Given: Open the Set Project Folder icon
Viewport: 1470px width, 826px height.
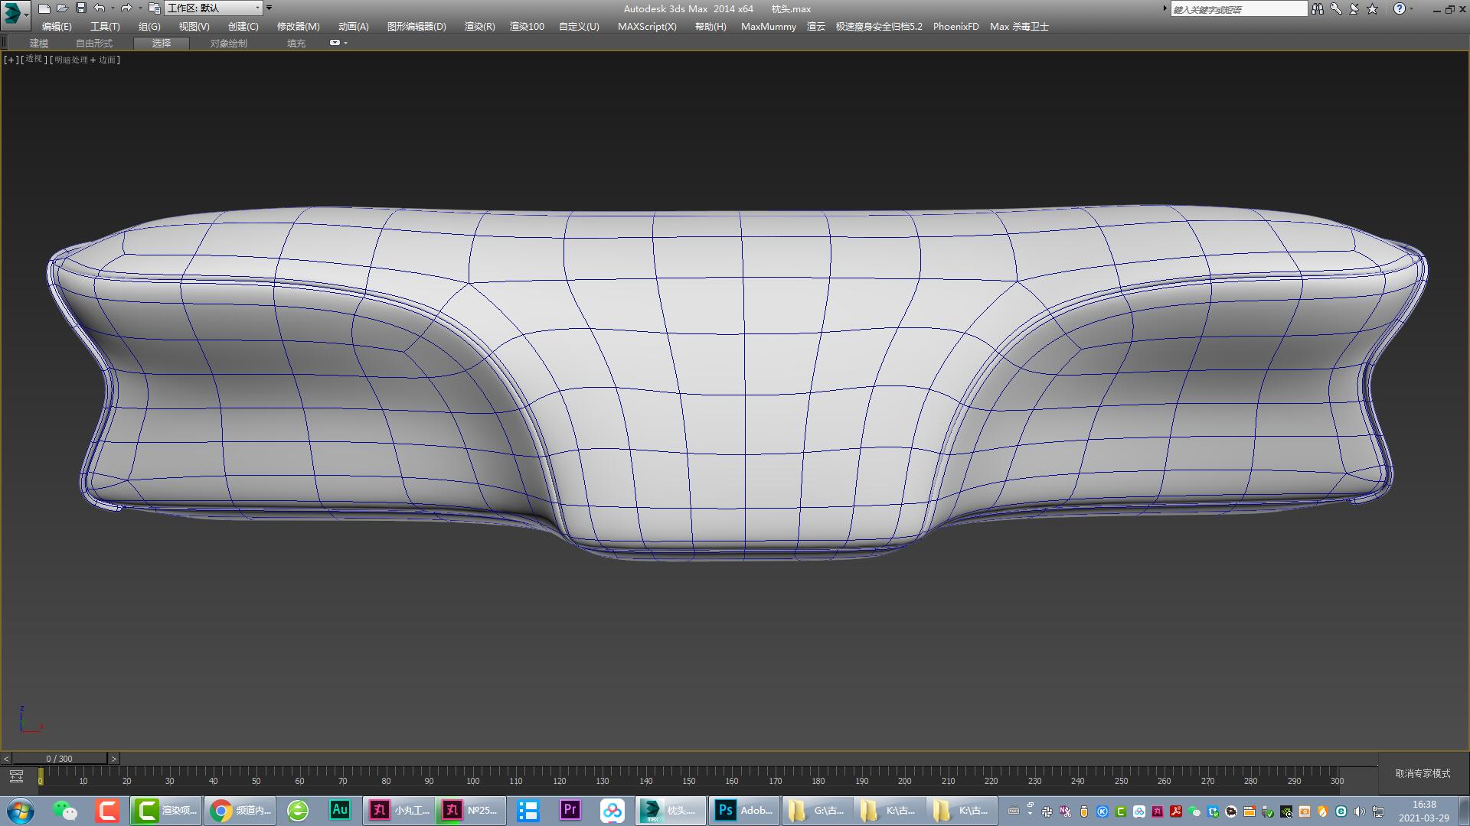Looking at the screenshot, I should [155, 8].
